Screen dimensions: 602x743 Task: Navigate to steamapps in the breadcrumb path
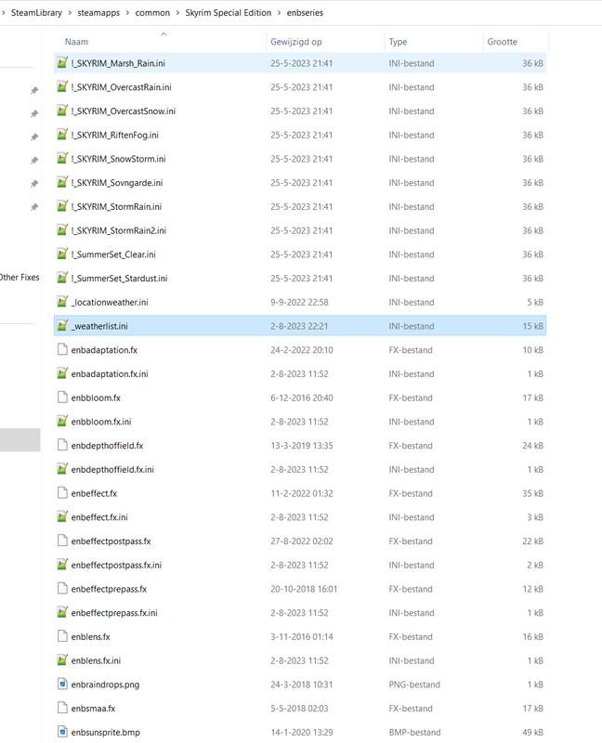tap(98, 13)
